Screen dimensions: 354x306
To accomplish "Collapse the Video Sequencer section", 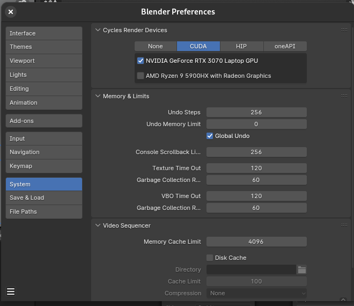I will pyautogui.click(x=98, y=226).
